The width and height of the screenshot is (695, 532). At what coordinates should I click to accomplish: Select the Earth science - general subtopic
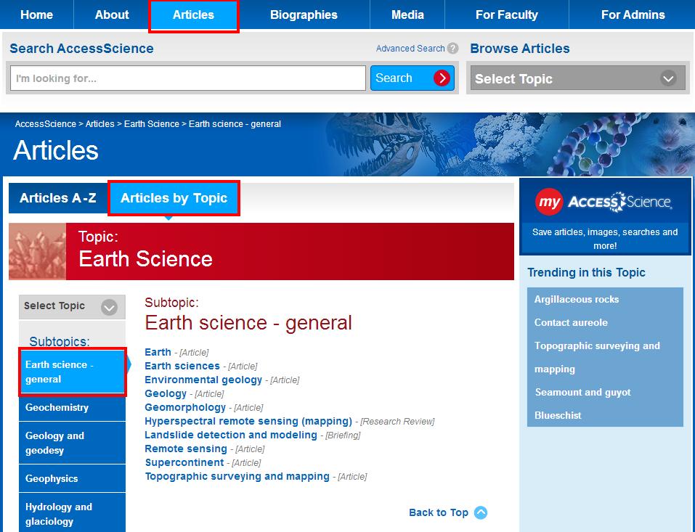click(x=72, y=372)
